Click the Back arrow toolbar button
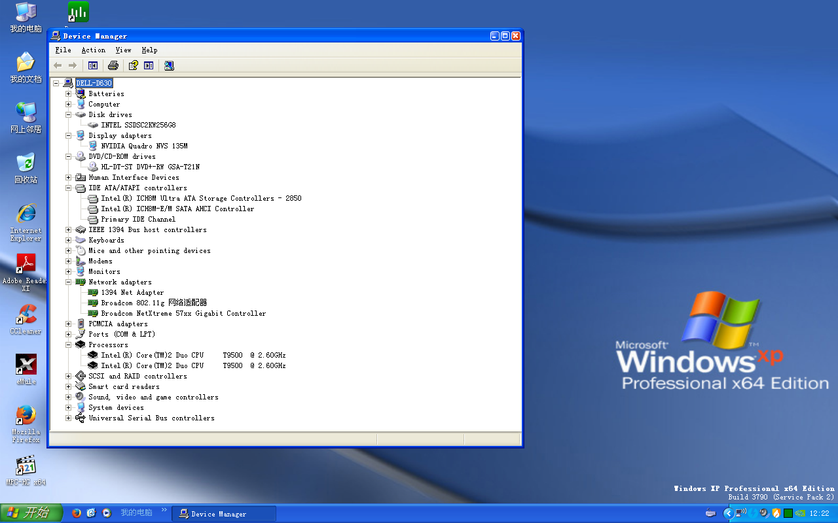 (58, 65)
